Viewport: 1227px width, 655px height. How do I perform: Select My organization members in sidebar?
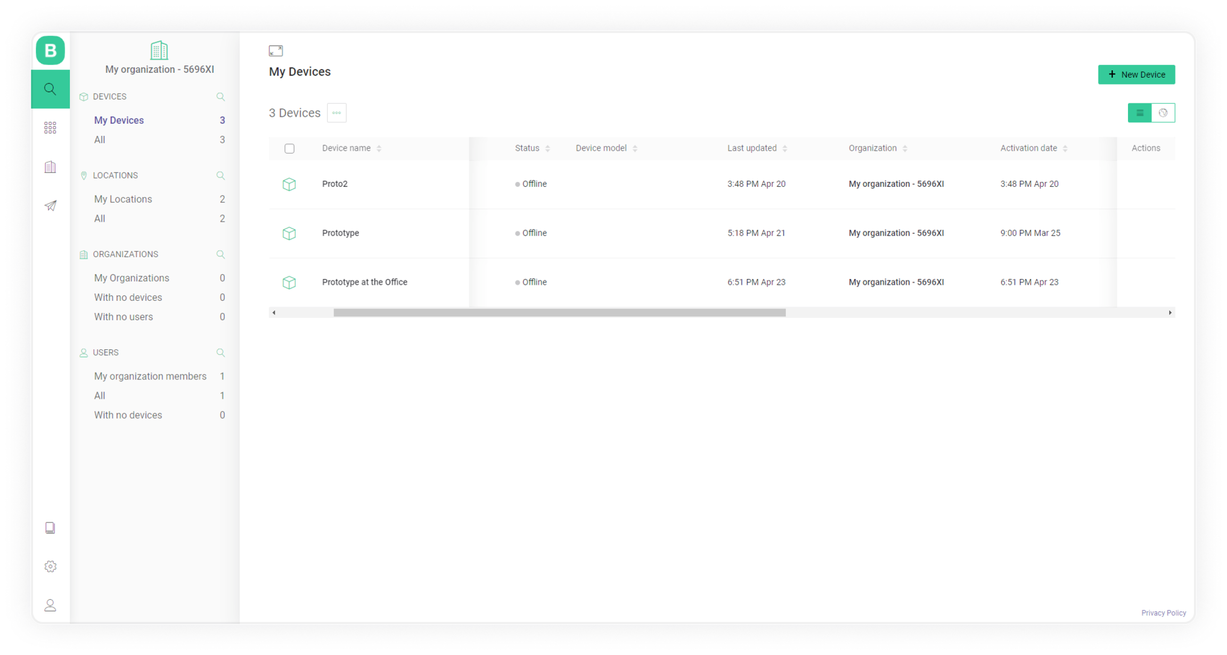(x=150, y=376)
